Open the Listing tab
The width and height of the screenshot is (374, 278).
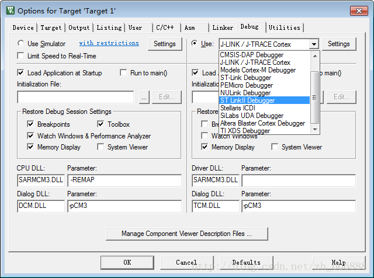(109, 27)
